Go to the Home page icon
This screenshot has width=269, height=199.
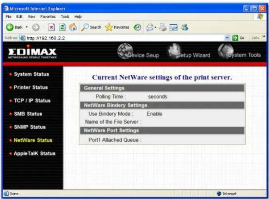tap(73, 27)
